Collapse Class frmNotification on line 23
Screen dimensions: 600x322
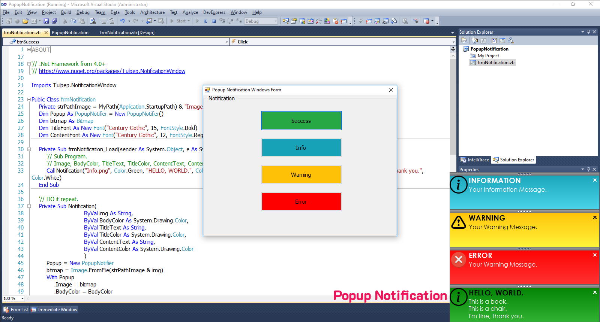(29, 100)
